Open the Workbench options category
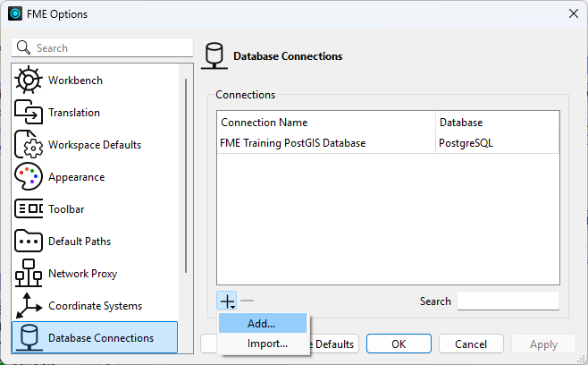This screenshot has width=588, height=365. pos(95,80)
